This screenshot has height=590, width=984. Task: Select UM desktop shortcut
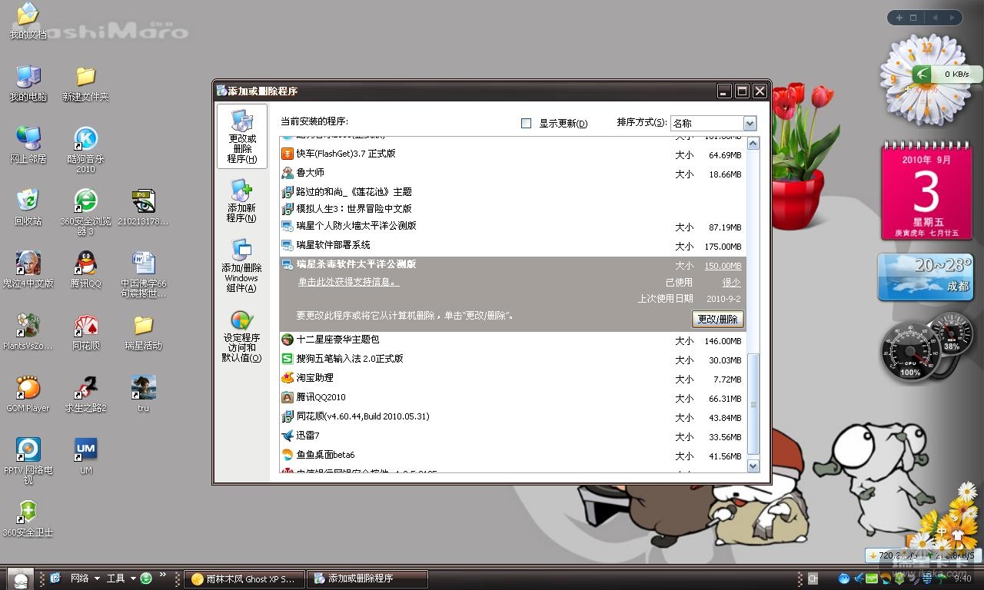click(x=85, y=456)
